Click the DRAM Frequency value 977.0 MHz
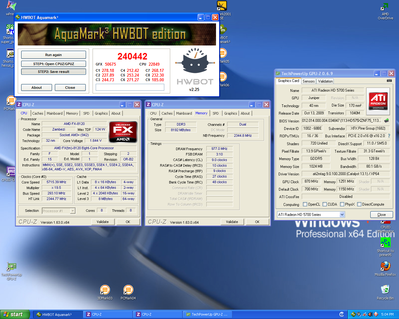 (219, 149)
